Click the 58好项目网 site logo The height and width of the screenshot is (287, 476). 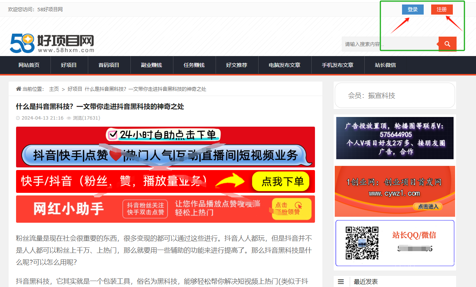(52, 43)
